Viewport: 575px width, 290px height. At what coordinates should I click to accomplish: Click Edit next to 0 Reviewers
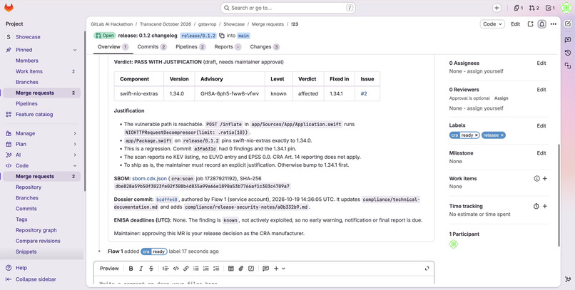(541, 89)
